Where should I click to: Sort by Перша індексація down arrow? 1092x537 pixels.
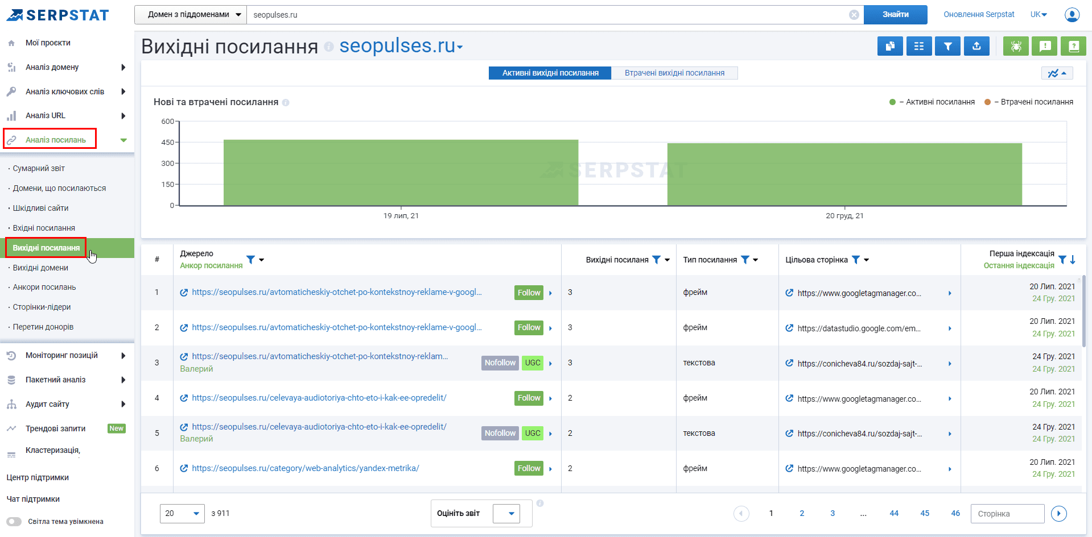click(1073, 260)
